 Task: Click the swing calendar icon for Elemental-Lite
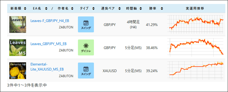tap(86, 71)
